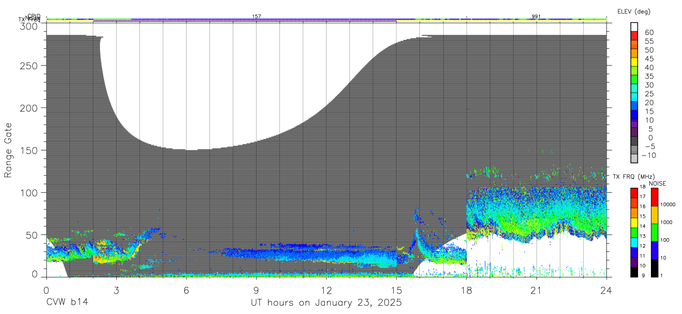Click the '6' tick on UT hours axis
This screenshot has width=682, height=314.
click(186, 290)
